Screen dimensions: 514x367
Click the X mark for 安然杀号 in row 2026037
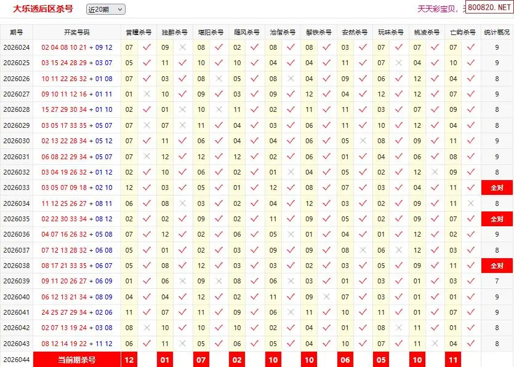[x=363, y=250]
